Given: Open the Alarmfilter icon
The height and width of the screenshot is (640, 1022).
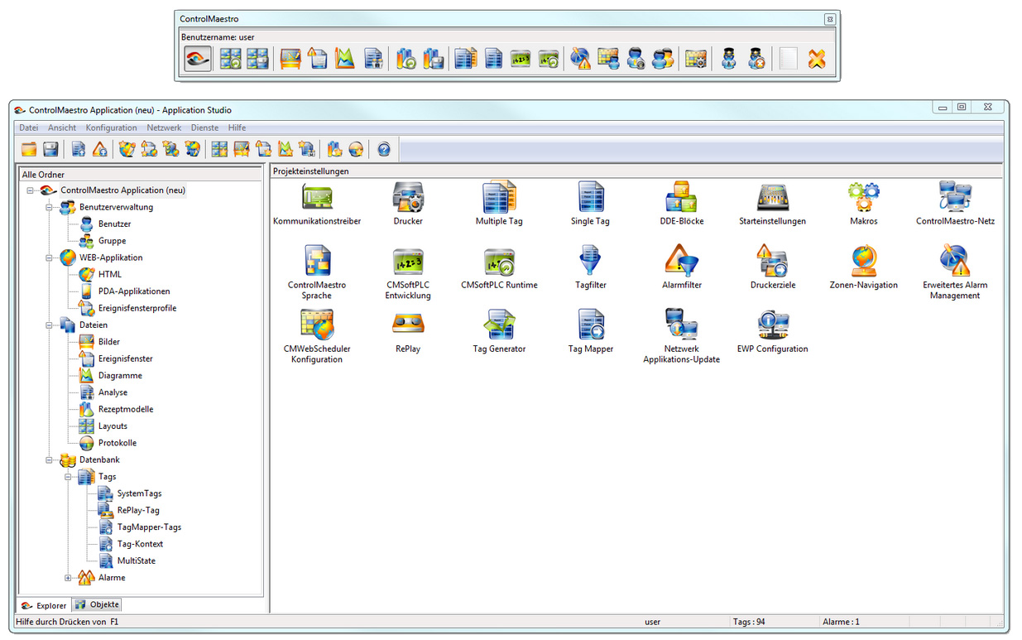Looking at the screenshot, I should [x=681, y=260].
